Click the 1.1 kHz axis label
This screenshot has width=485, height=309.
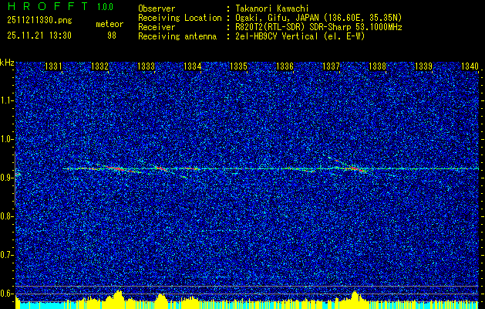tap(7, 100)
